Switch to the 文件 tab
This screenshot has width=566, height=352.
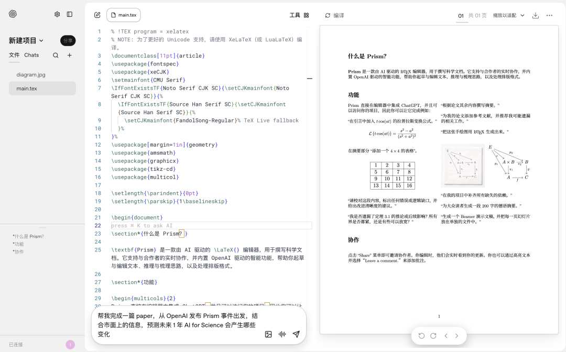coord(14,55)
